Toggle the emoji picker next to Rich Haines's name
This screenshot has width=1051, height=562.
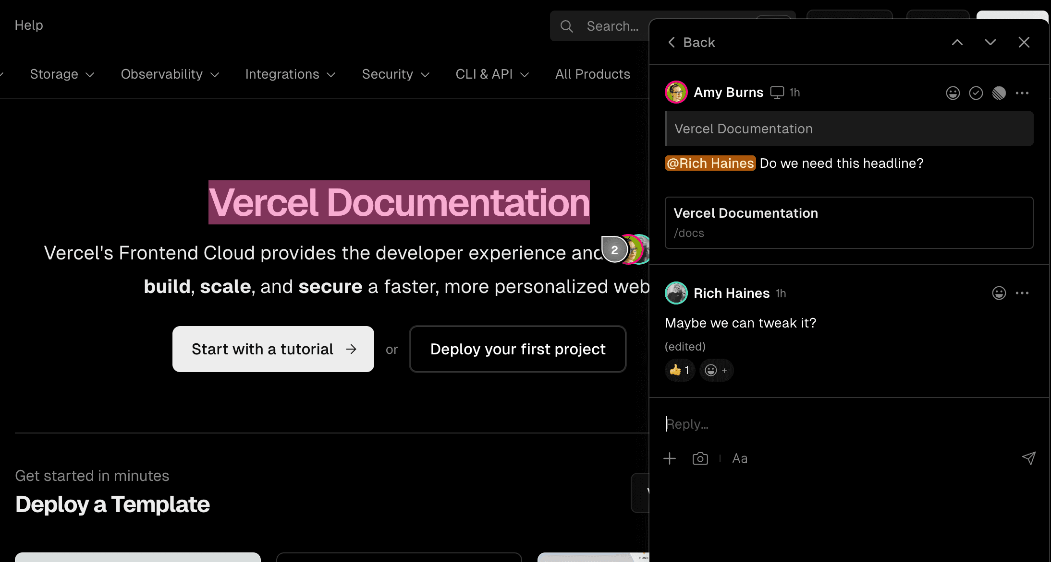(999, 293)
